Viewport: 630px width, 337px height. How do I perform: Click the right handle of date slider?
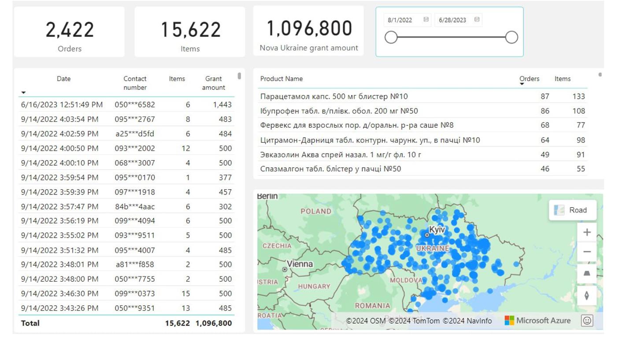(x=511, y=37)
